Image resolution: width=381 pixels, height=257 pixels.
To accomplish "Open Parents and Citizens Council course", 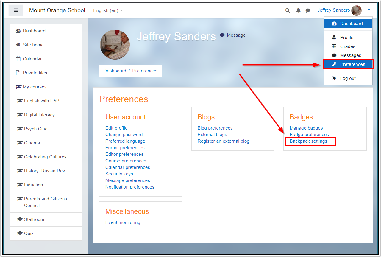I will [x=46, y=202].
